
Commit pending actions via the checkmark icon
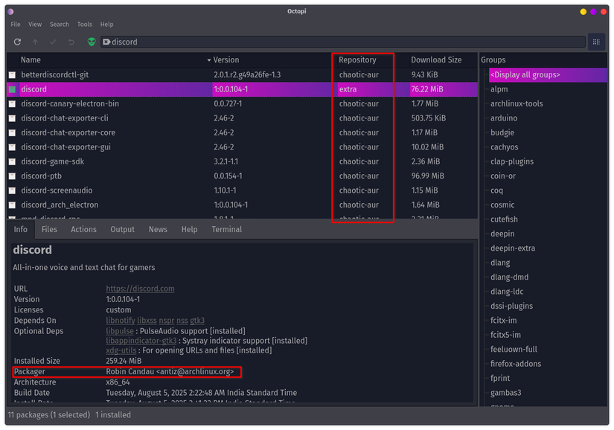(53, 42)
